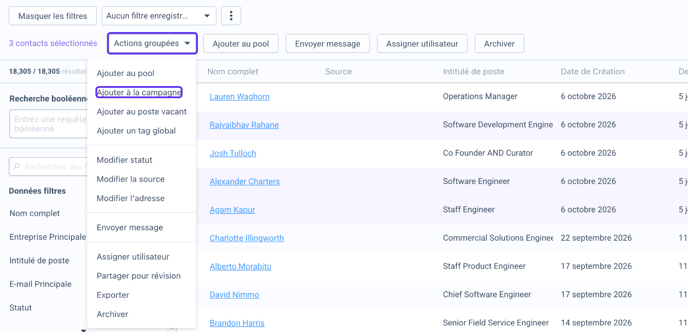Sort by the Date de Création column header

click(x=593, y=72)
